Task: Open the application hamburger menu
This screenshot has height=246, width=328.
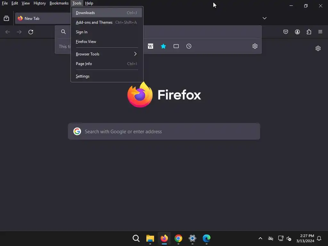Action: pos(320,32)
